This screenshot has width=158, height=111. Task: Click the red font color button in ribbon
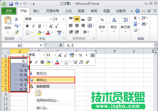tap(48, 32)
